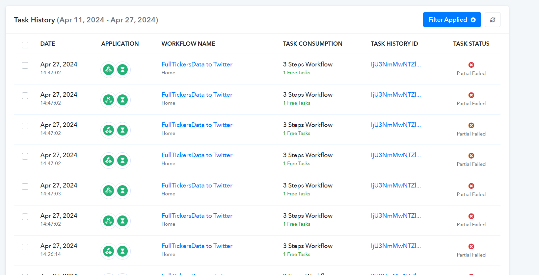Open the FullTickersData to Twitter link at 14:47:03
539x275 pixels.
coord(197,186)
